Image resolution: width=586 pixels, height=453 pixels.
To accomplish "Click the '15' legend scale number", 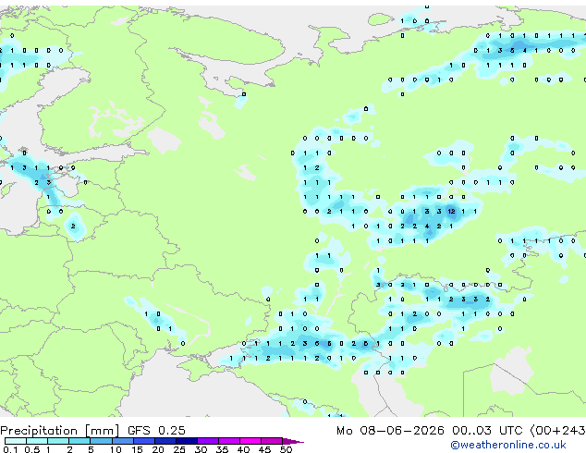I will [137, 449].
